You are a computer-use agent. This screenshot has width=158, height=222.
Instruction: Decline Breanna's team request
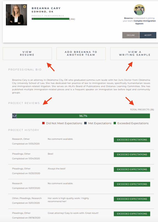(x=131, y=35)
